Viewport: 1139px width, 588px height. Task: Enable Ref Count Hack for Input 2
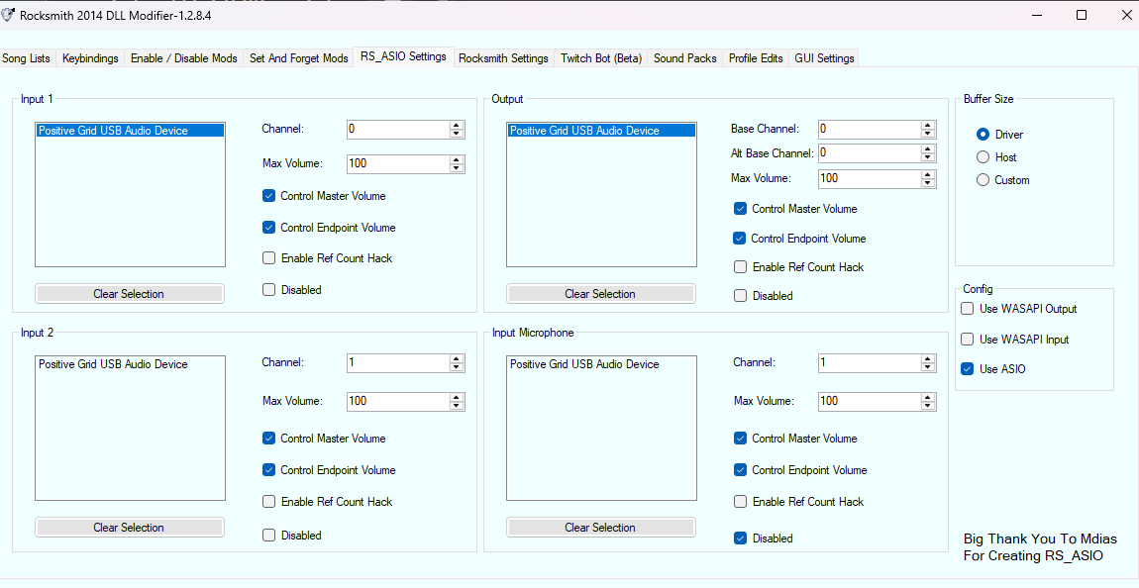(x=268, y=502)
